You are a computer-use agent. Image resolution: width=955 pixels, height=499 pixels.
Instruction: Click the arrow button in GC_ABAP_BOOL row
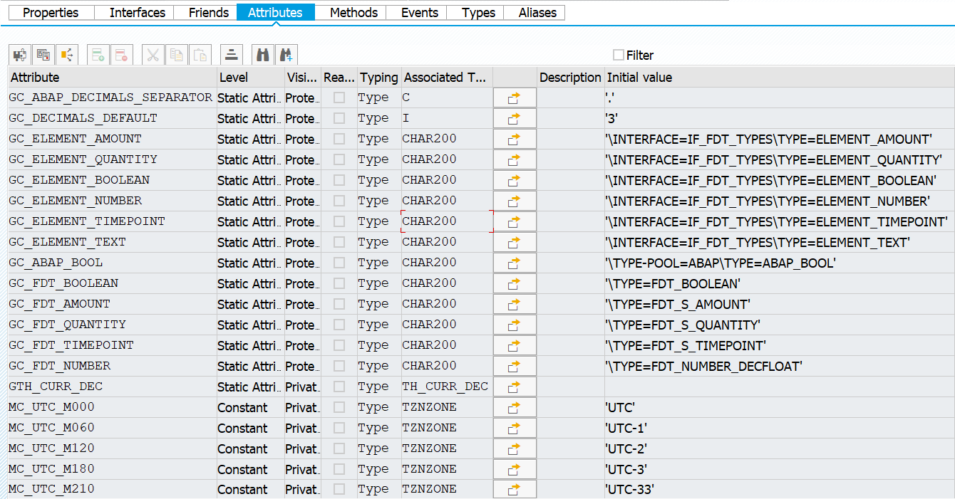click(x=515, y=263)
